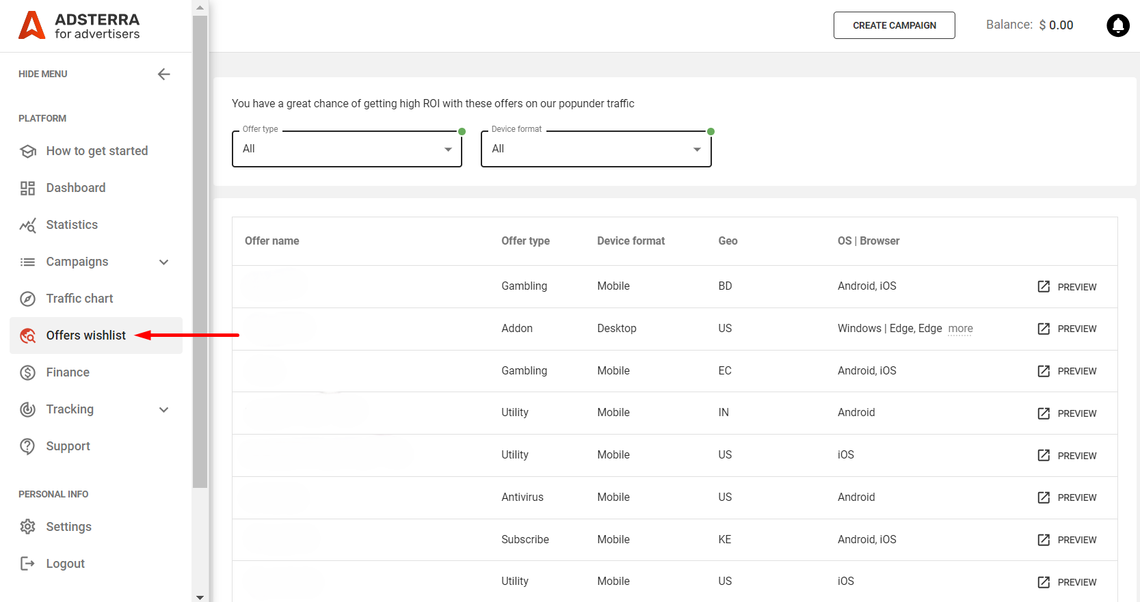Click the sidebar scroll down arrow
The height and width of the screenshot is (602, 1140).
tap(200, 597)
